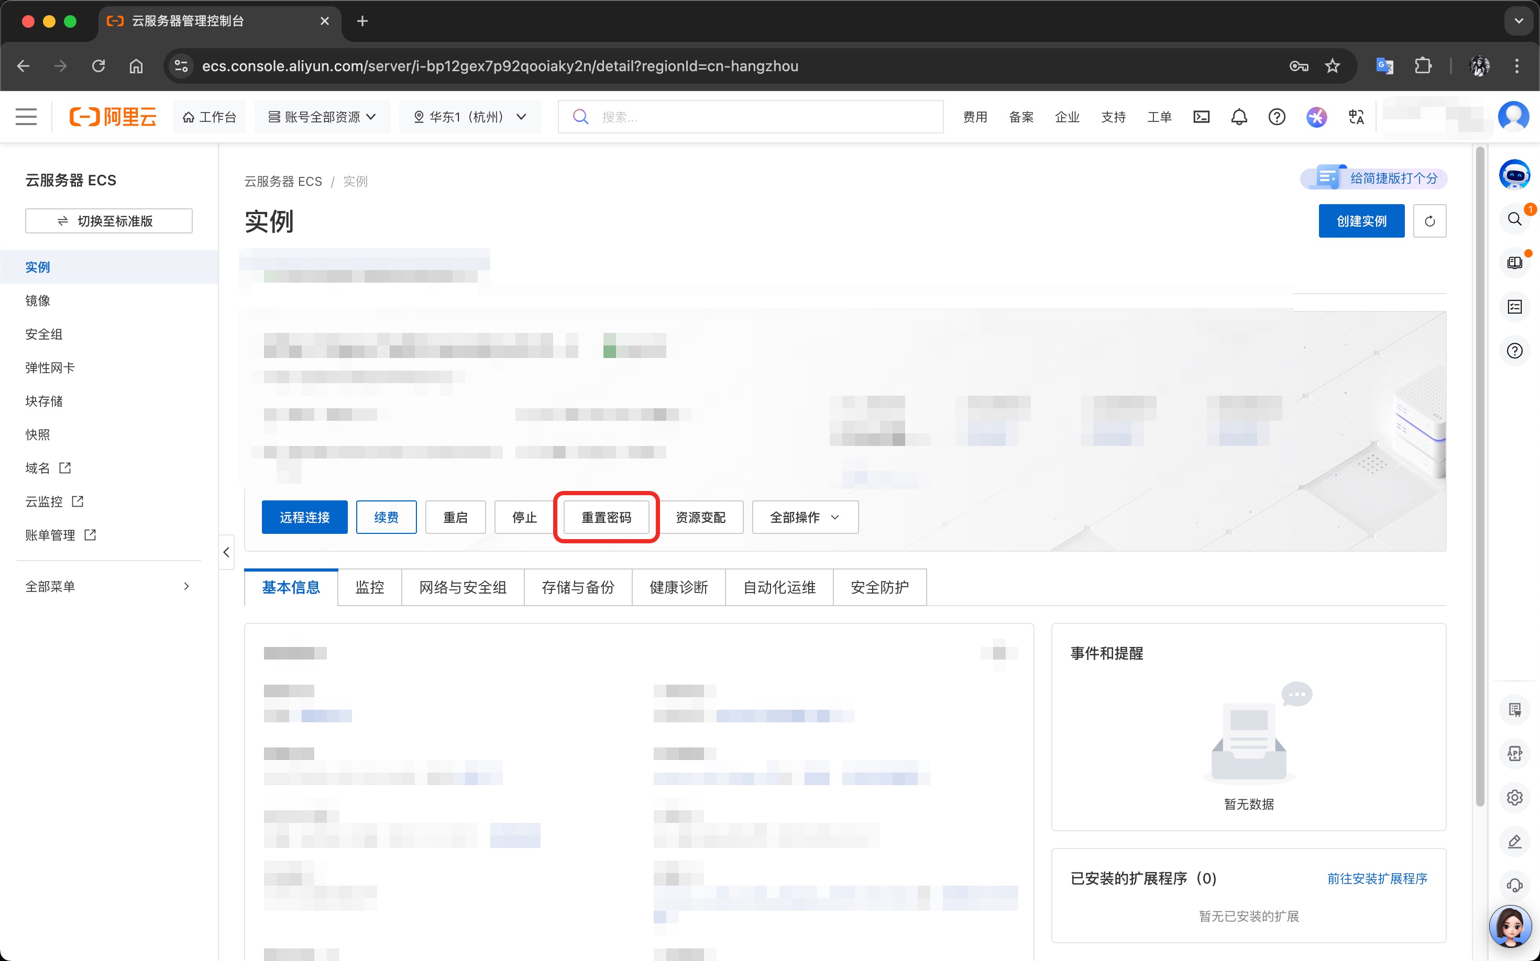Click the notification bell icon

pos(1238,117)
